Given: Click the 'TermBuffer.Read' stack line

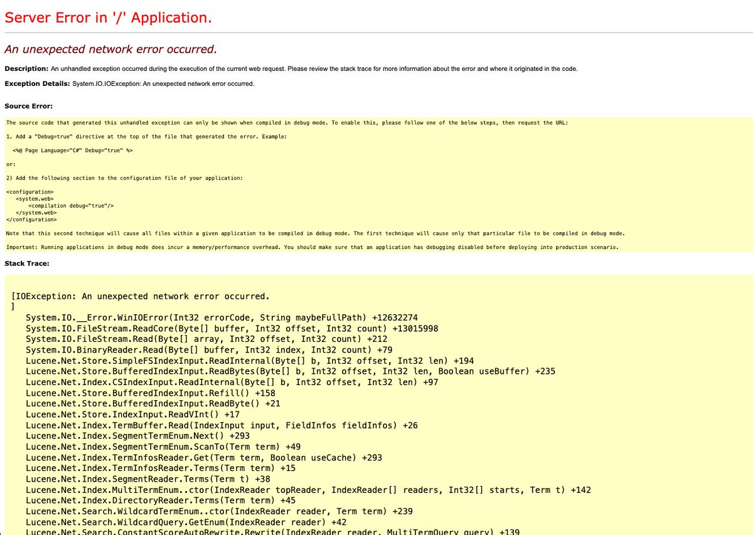Looking at the screenshot, I should pos(222,425).
